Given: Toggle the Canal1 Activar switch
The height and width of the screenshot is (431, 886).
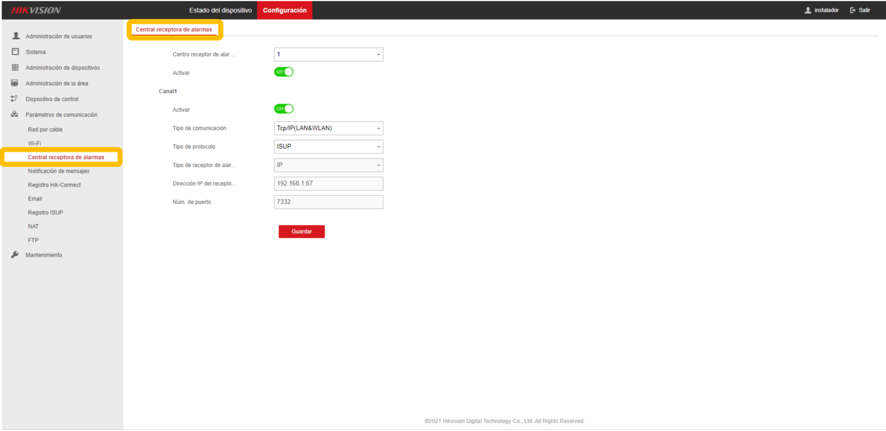Looking at the screenshot, I should point(284,109).
